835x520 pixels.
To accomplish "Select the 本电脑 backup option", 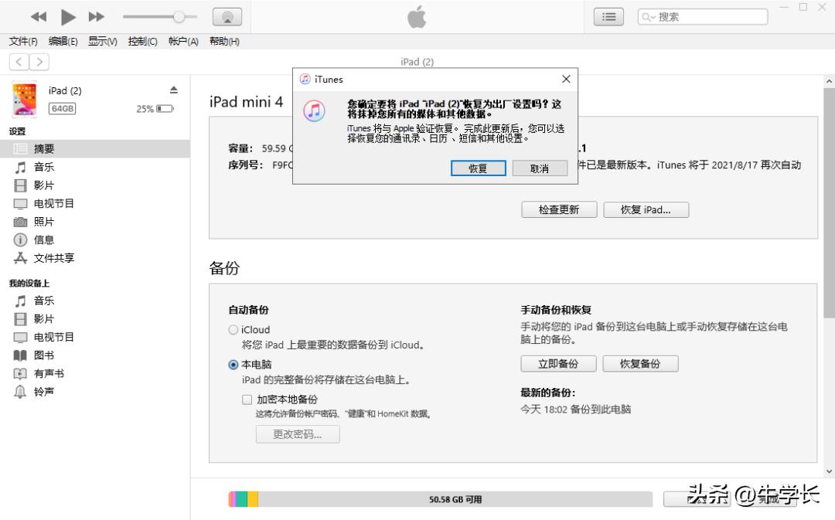I will pos(233,365).
